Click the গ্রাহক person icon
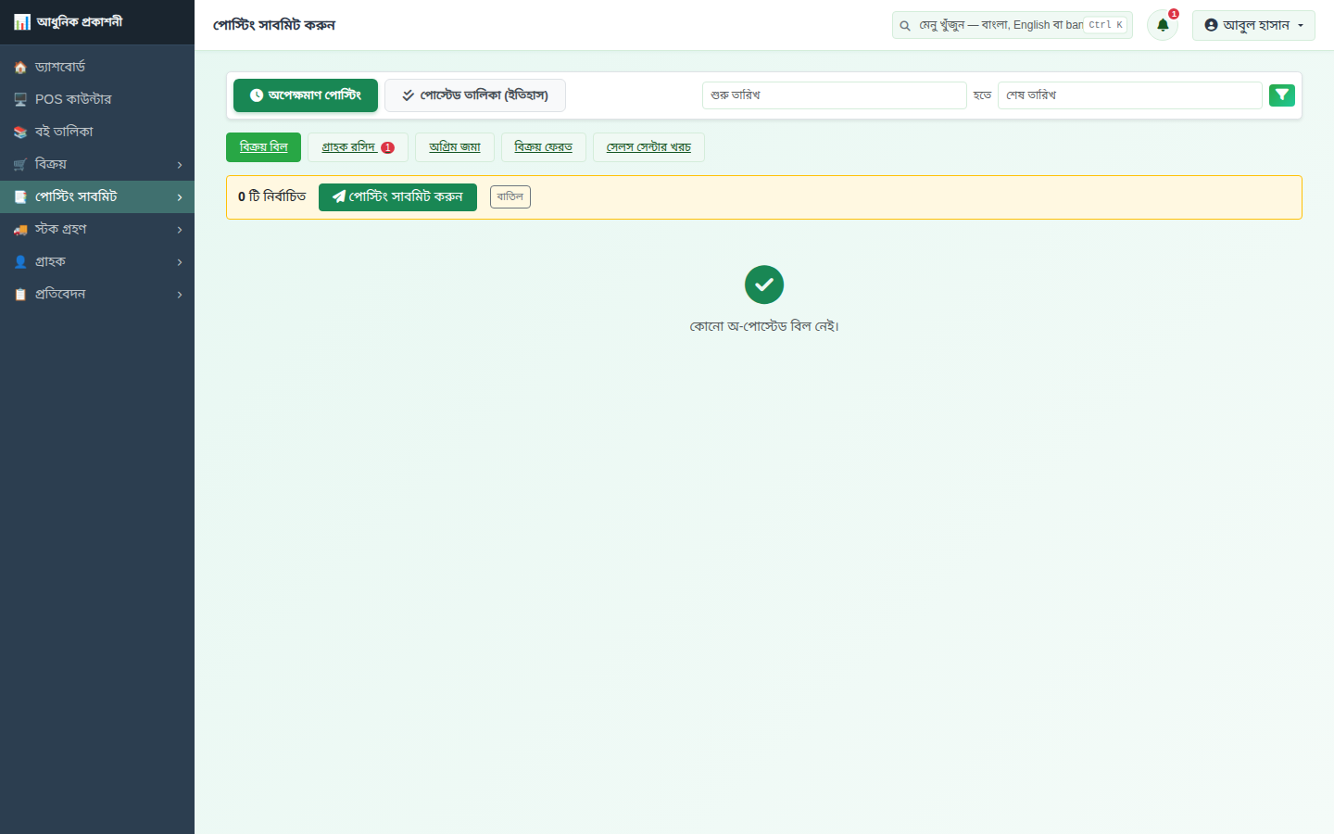 click(x=20, y=261)
